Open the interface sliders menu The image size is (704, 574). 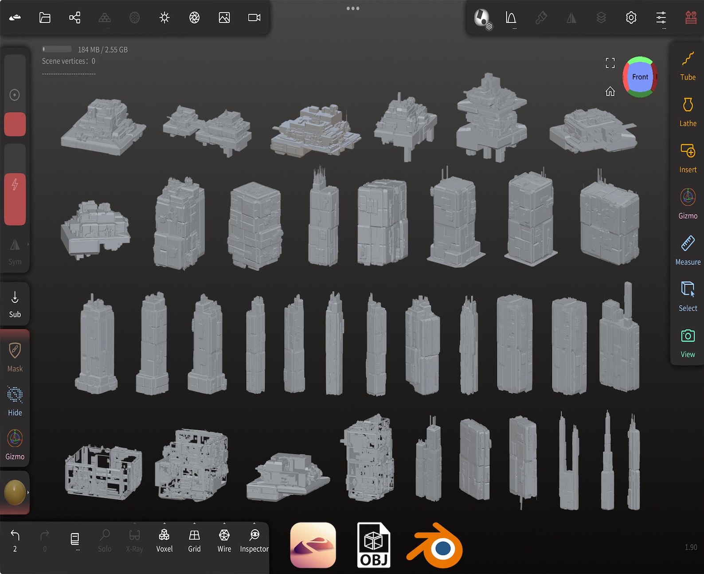(x=661, y=18)
